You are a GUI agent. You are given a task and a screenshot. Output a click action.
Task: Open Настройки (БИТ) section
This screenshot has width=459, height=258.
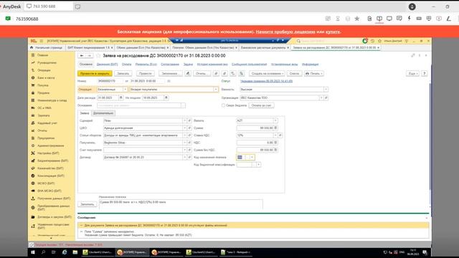point(48,153)
